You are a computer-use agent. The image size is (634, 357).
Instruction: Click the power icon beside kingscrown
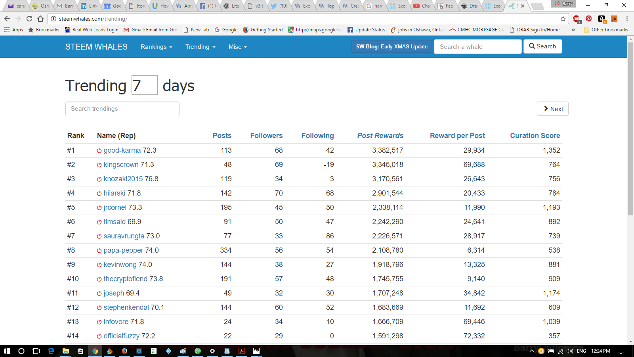(x=99, y=165)
